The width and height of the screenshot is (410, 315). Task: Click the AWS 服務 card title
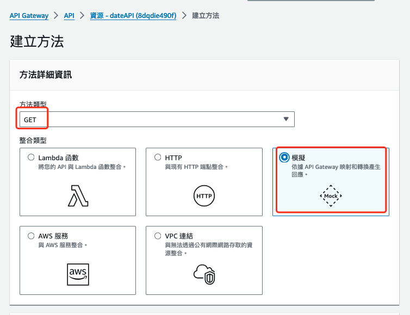(53, 236)
